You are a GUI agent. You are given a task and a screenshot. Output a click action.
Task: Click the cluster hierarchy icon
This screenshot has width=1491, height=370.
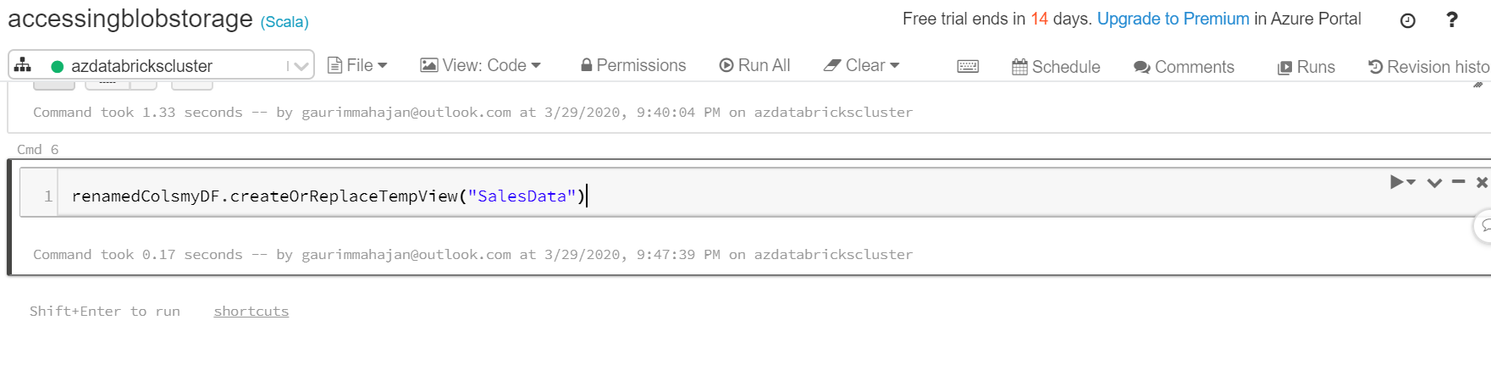pos(24,65)
